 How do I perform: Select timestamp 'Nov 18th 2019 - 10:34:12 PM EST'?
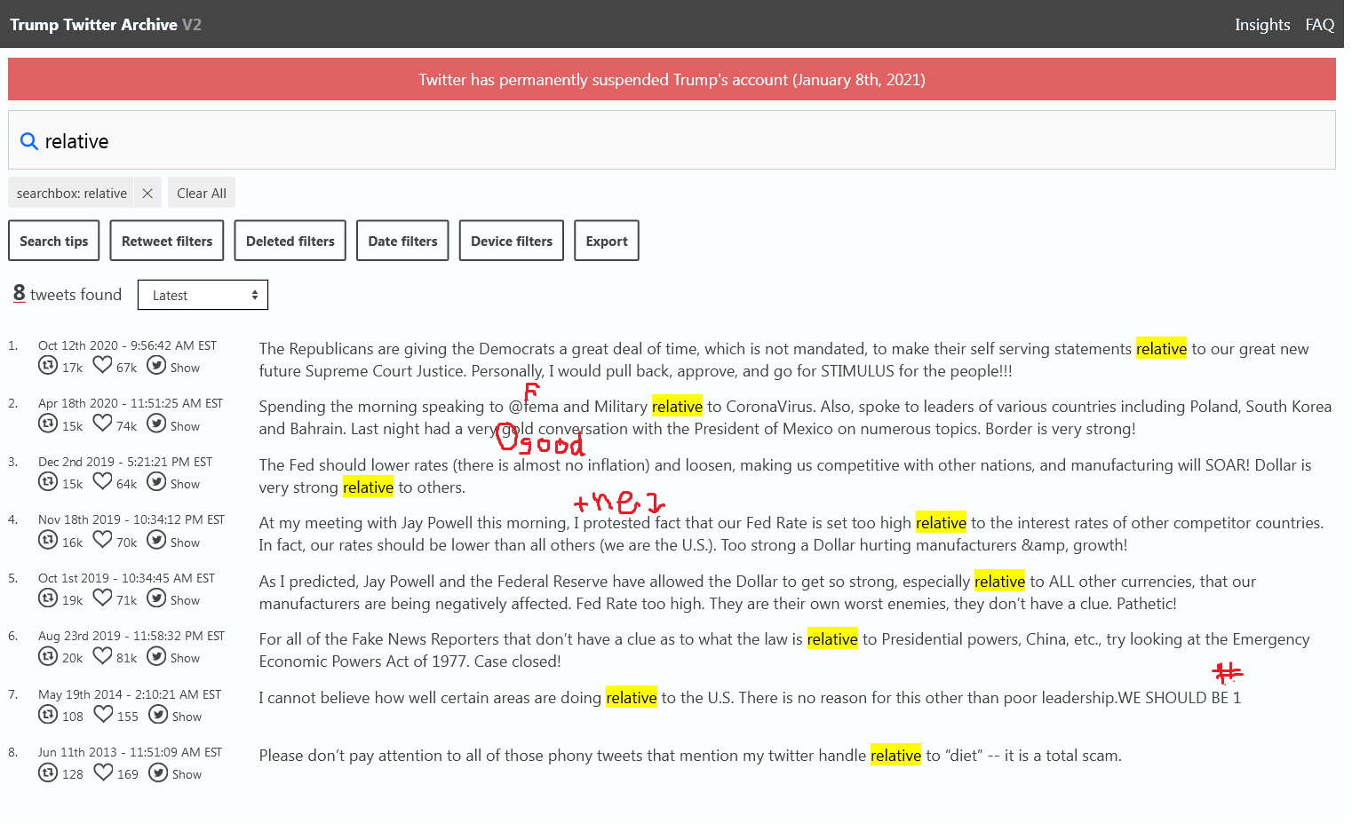pos(131,519)
